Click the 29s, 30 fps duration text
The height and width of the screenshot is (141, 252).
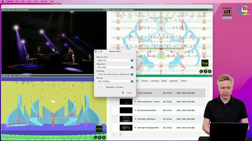167,110
